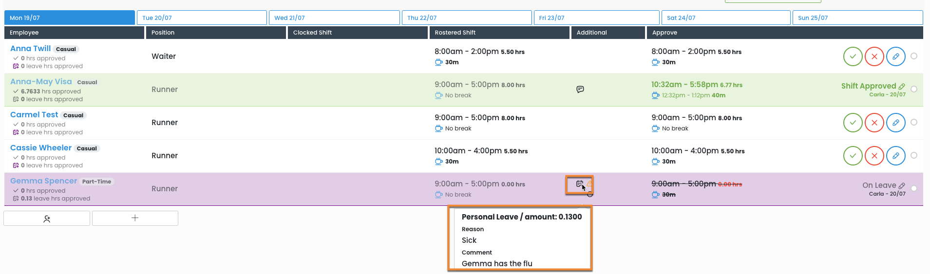Click the add employee person icon button
The width and height of the screenshot is (930, 274).
pos(47,219)
